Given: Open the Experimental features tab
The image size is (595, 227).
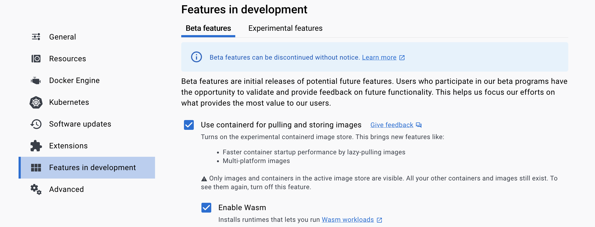Looking at the screenshot, I should pyautogui.click(x=285, y=28).
